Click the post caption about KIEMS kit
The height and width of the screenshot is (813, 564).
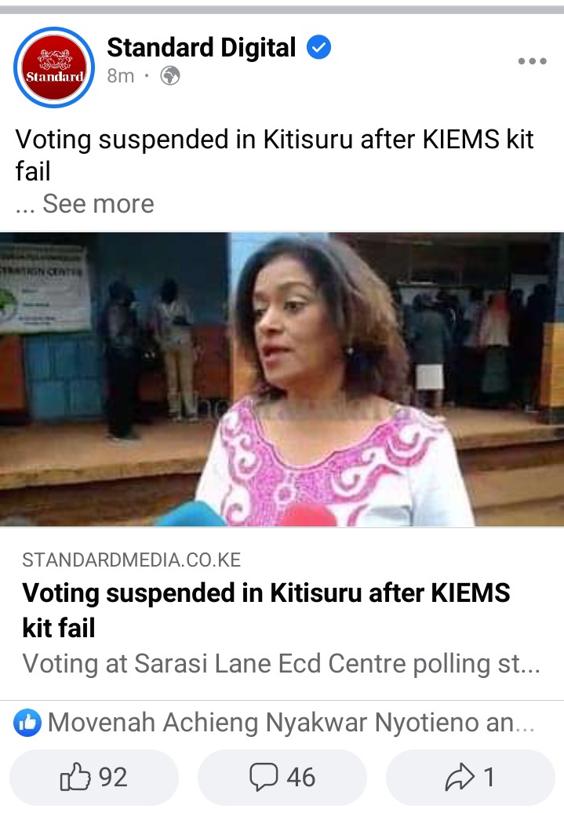275,155
